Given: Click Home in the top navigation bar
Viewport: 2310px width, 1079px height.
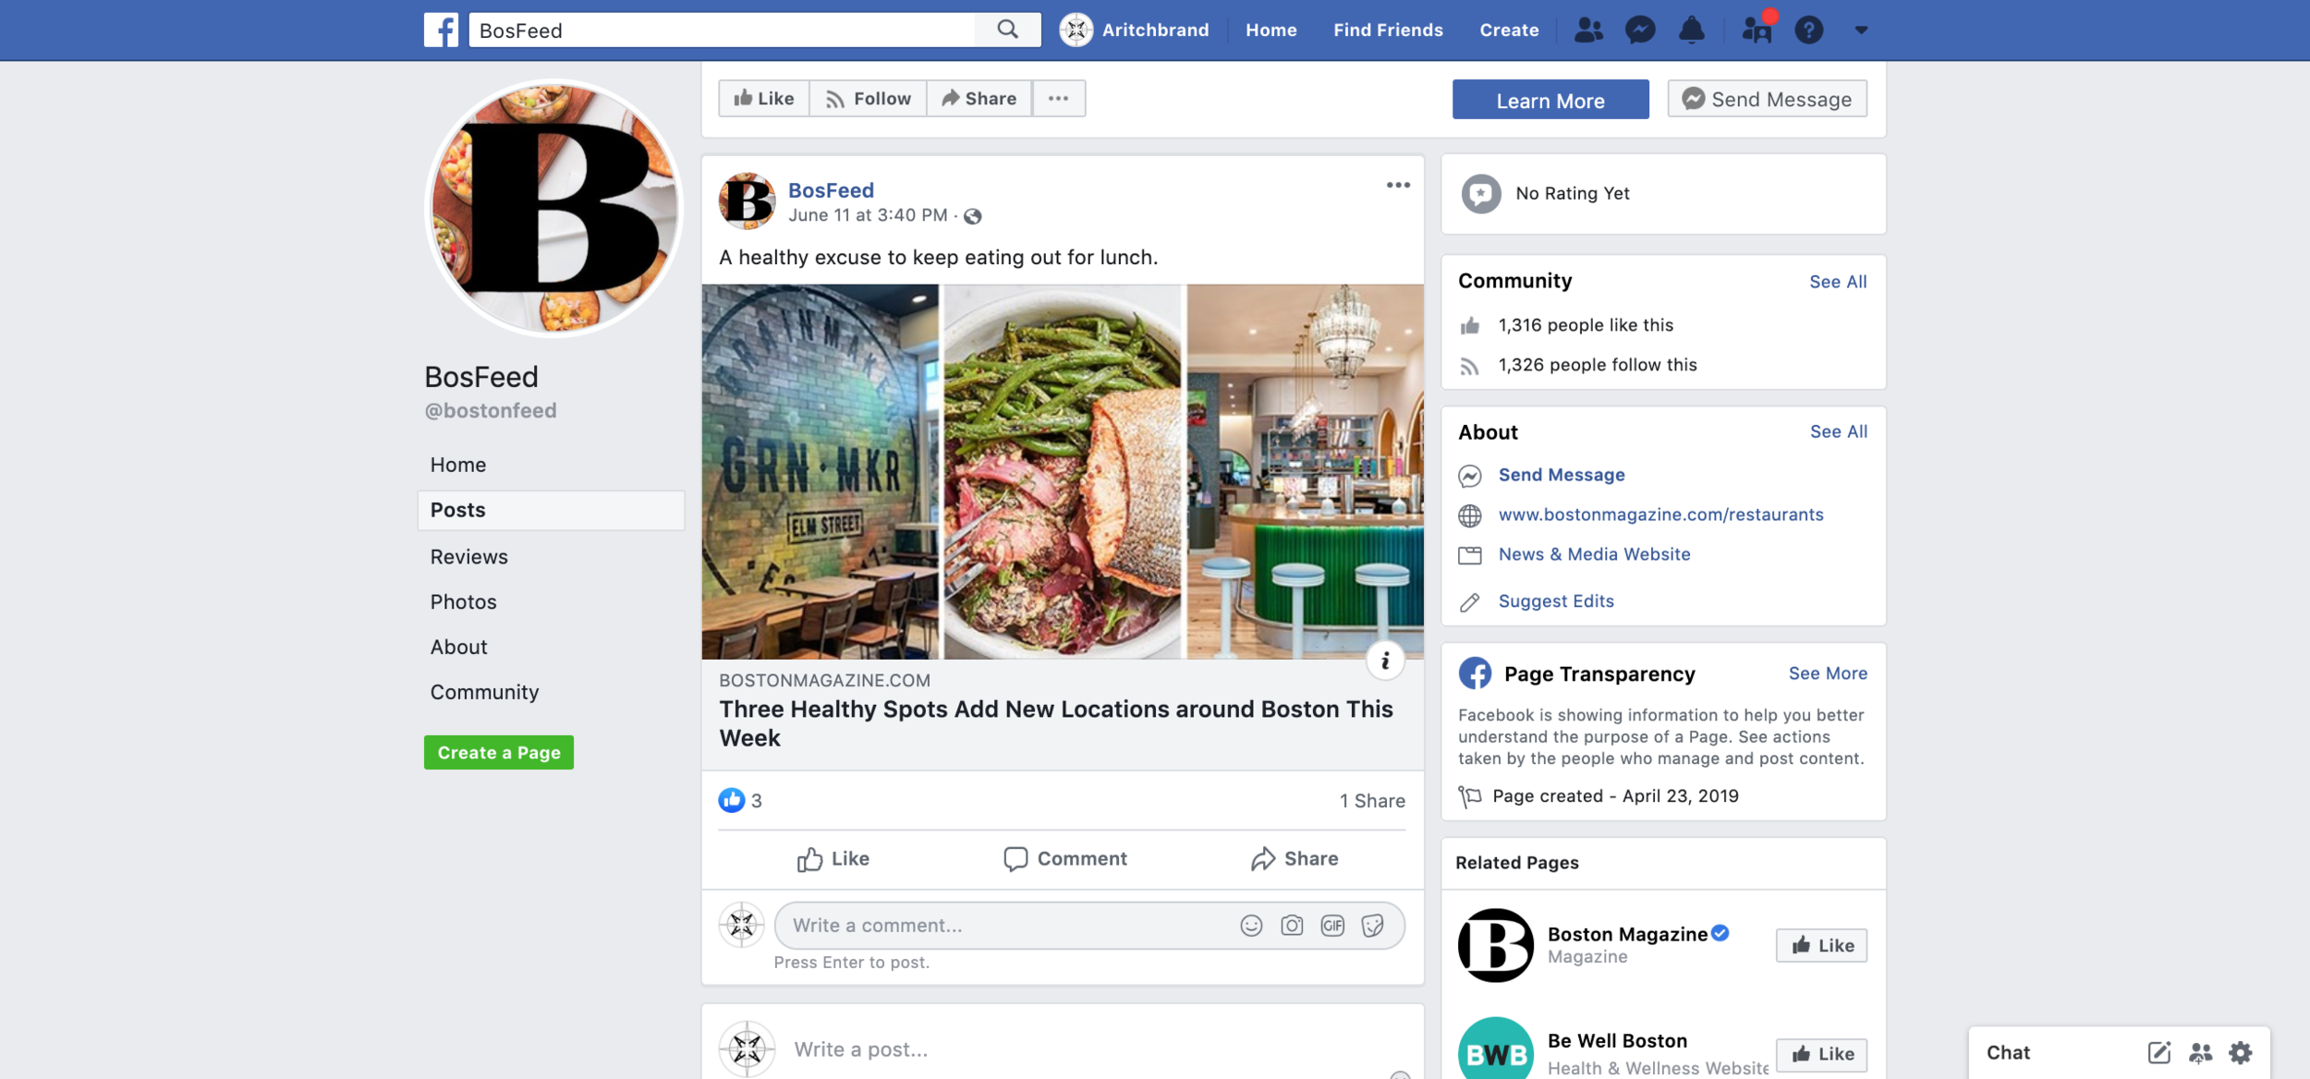Looking at the screenshot, I should click(1270, 30).
